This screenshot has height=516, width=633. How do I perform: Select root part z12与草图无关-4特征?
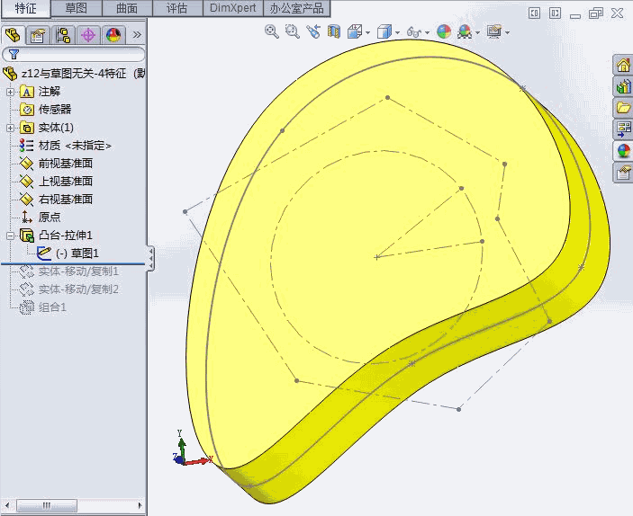(x=74, y=74)
